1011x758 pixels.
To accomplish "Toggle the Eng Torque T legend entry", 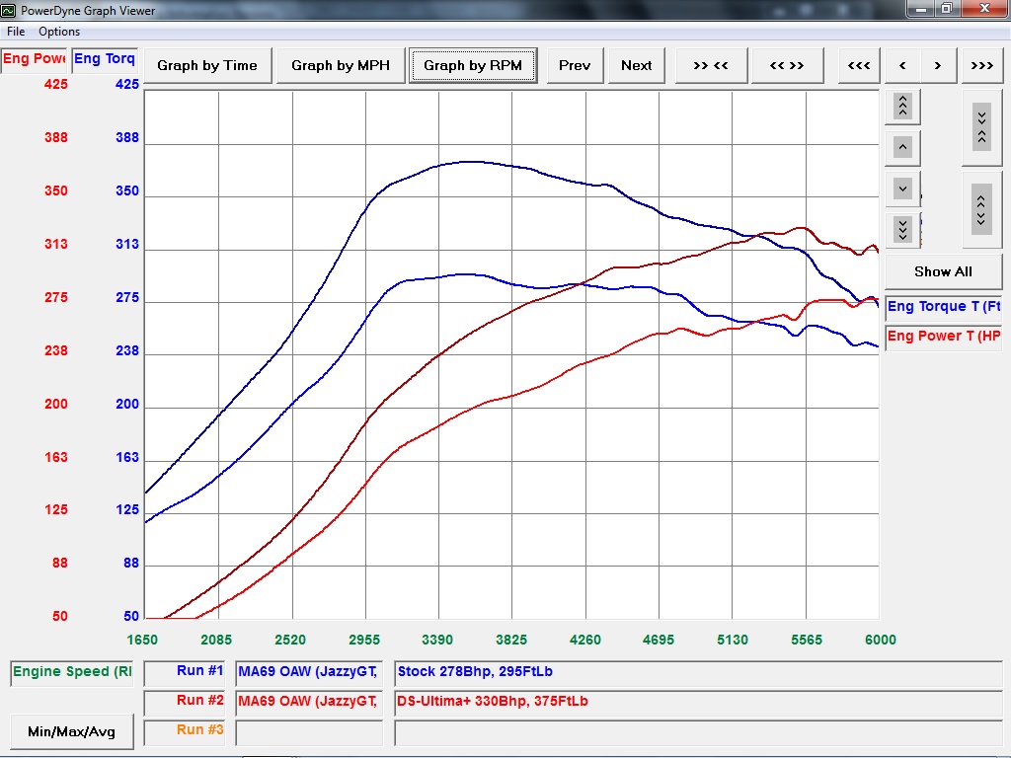I will pos(943,307).
